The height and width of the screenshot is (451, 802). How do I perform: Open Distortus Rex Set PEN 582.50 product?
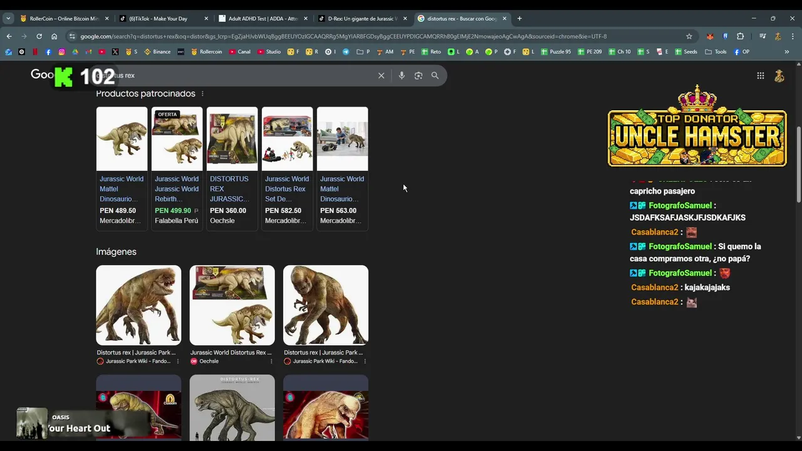(x=287, y=168)
